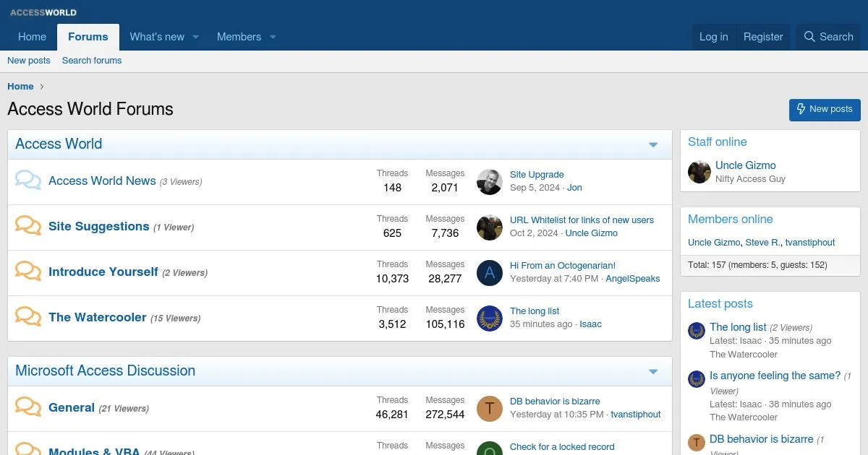This screenshot has width=868, height=455.
Task: Click the AccessWorld logo in the header
Action: click(x=43, y=12)
